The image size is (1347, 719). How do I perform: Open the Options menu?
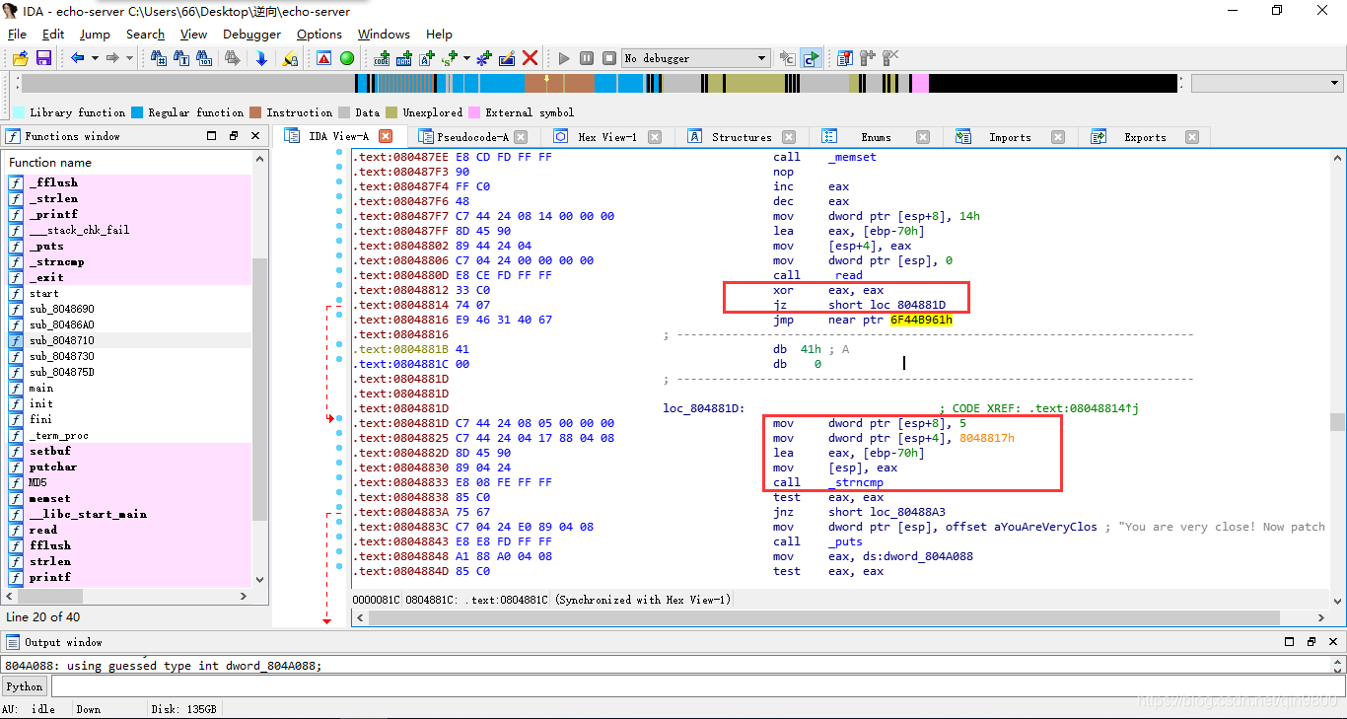tap(319, 34)
